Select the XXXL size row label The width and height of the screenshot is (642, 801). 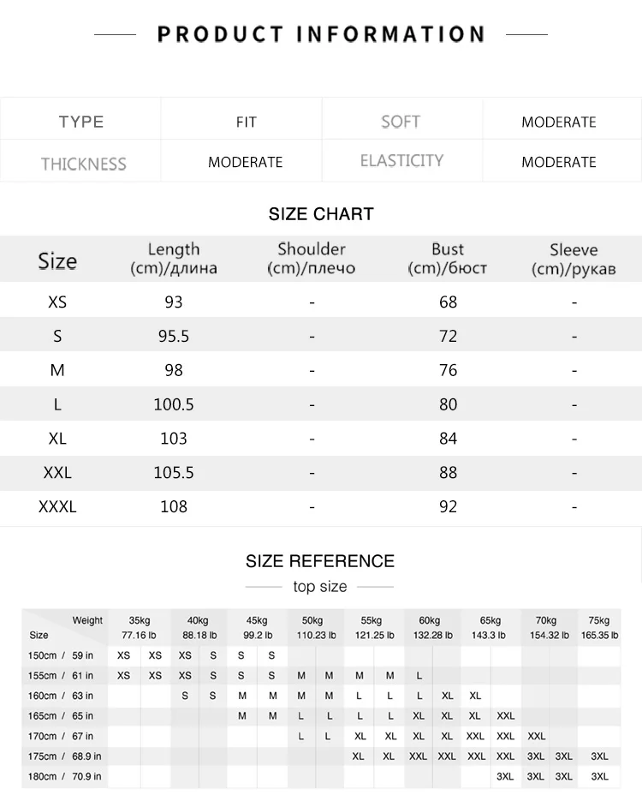click(x=57, y=507)
